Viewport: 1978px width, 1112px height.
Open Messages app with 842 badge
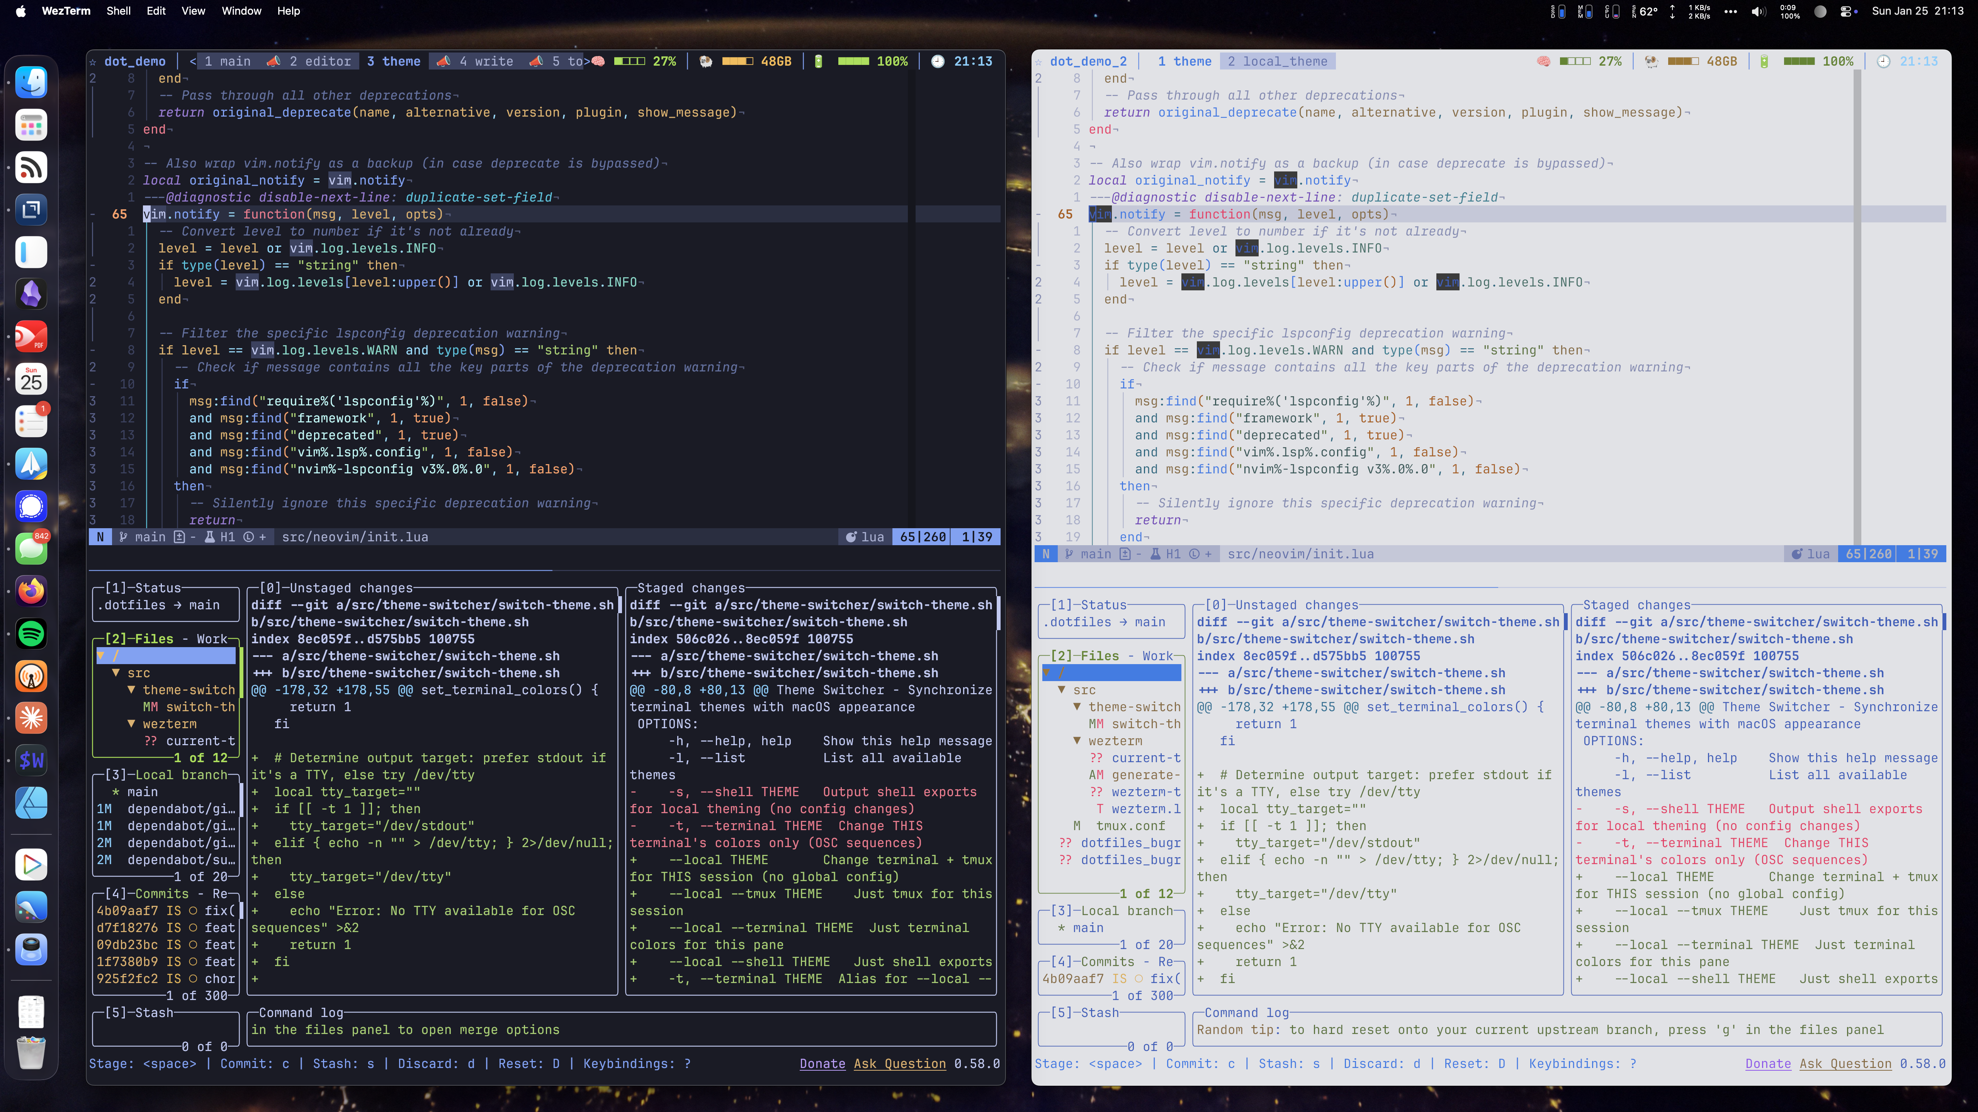click(x=31, y=548)
